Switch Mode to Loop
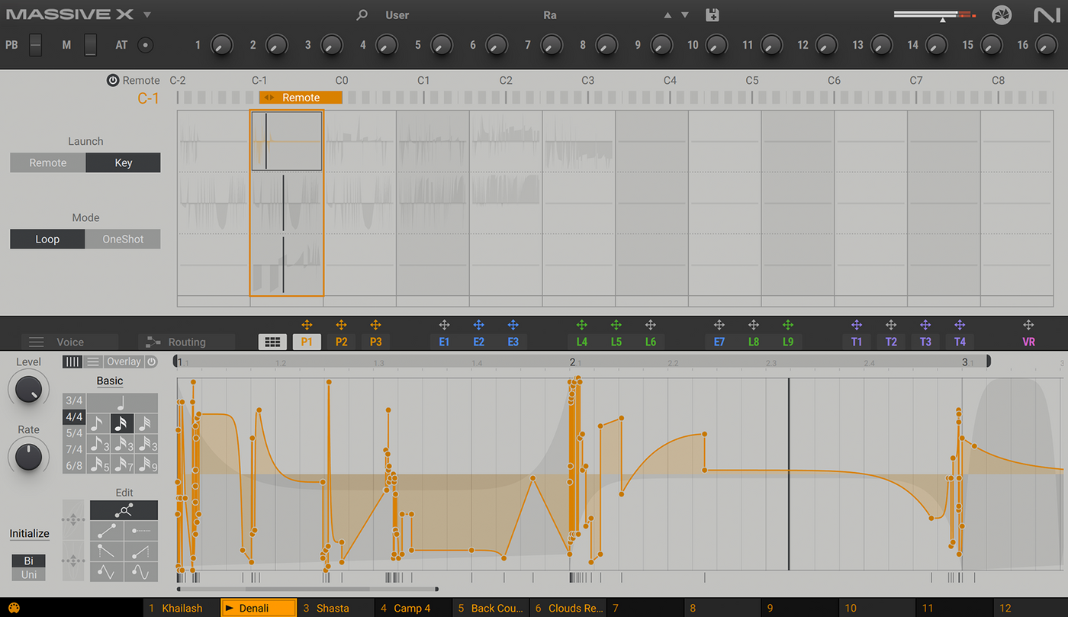 pyautogui.click(x=47, y=239)
